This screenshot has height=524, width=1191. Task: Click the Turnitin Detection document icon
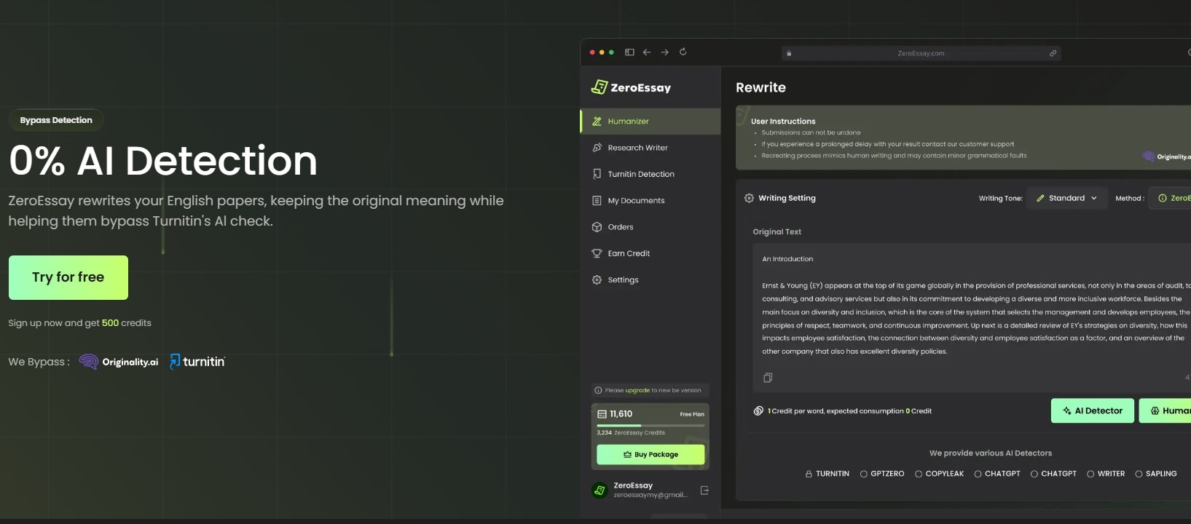[597, 174]
